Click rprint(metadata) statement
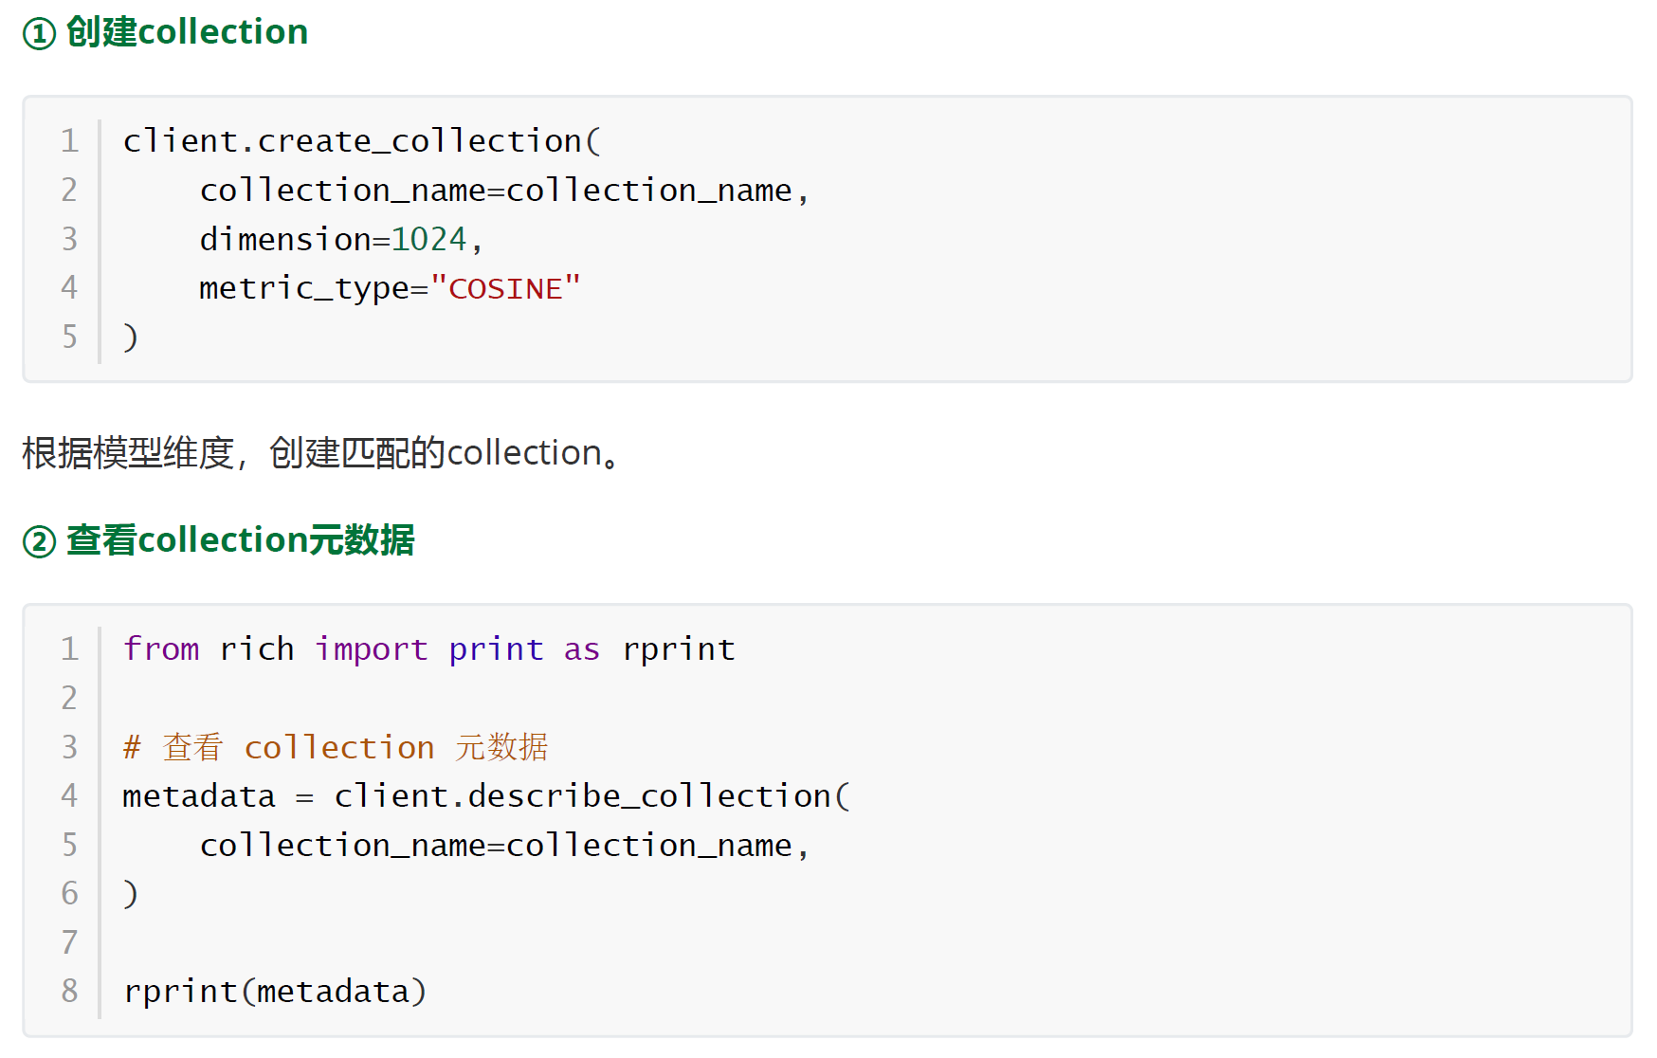The width and height of the screenshot is (1657, 1058). (275, 992)
